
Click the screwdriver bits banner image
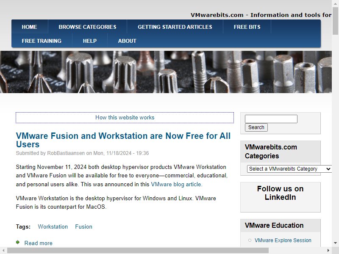click(x=166, y=72)
